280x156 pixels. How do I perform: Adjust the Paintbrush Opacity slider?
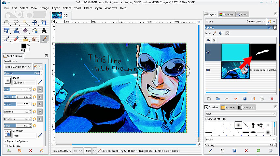pos(21,73)
